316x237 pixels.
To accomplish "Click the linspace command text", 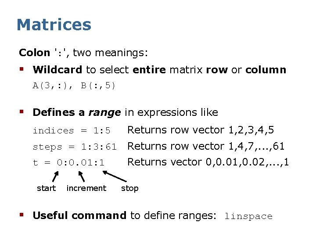I will [248, 216].
